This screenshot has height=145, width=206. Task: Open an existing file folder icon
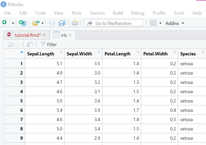(x=36, y=23)
